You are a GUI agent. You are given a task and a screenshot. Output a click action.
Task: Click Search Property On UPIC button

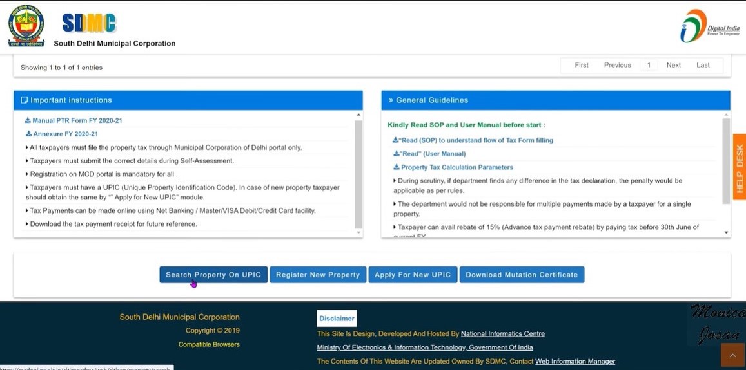tap(213, 275)
